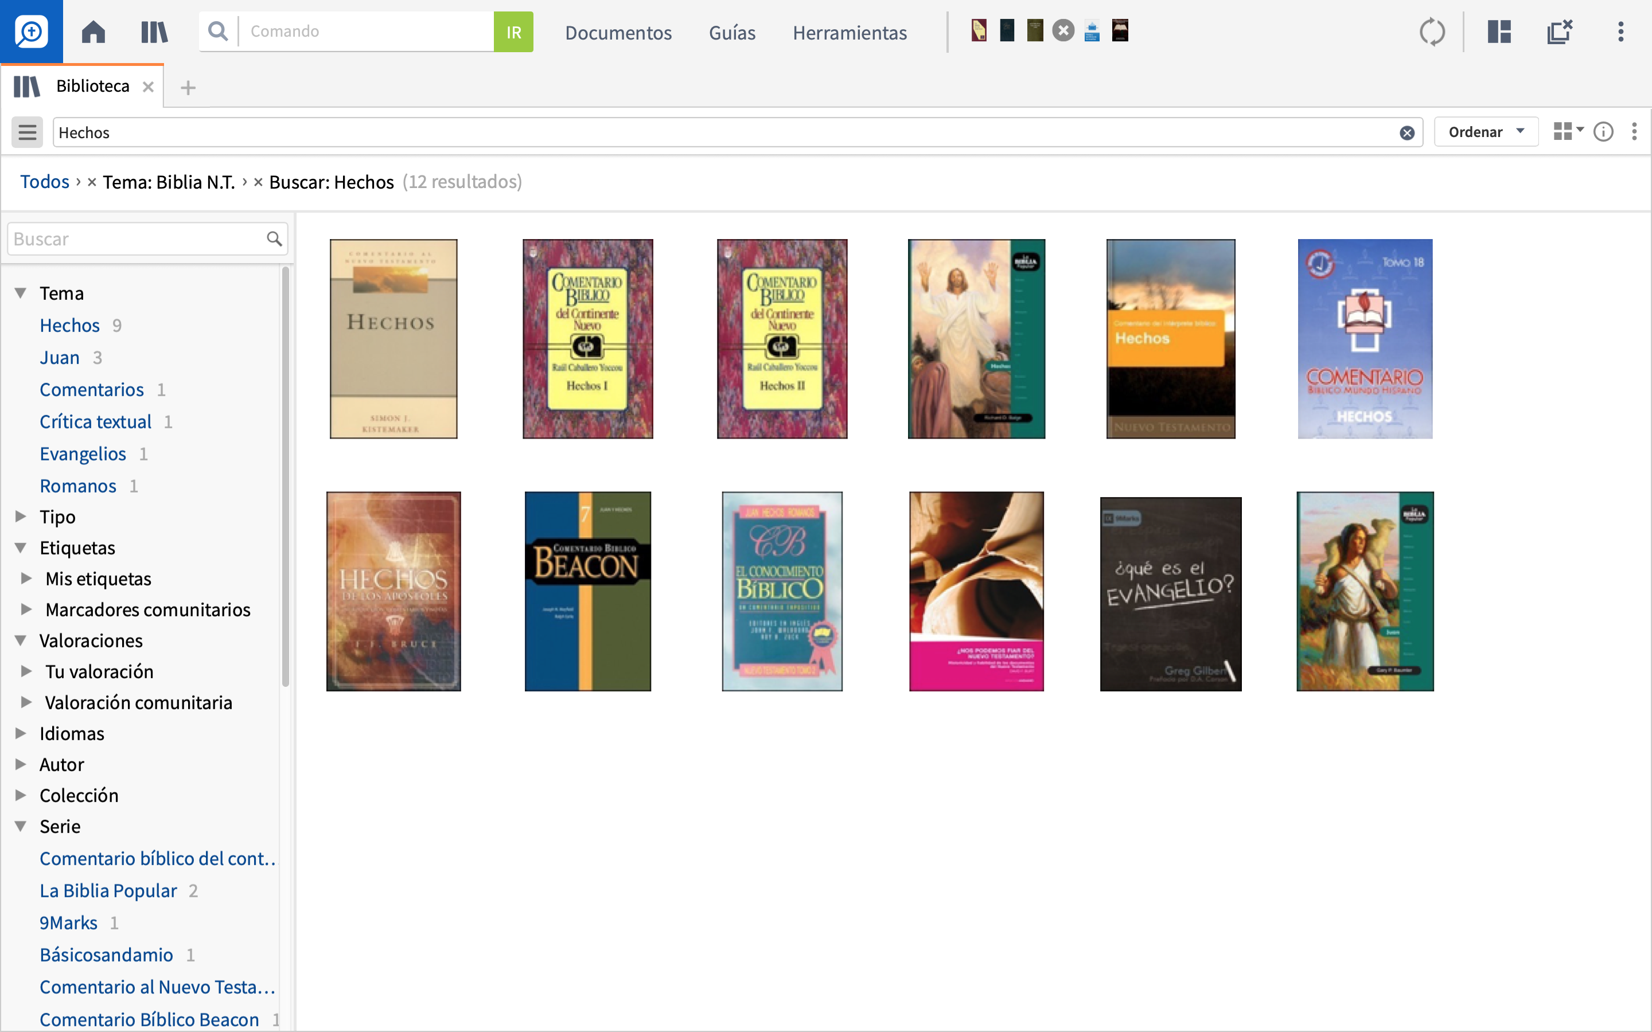Open the Herramientas menu
The width and height of the screenshot is (1652, 1032).
[x=849, y=33]
